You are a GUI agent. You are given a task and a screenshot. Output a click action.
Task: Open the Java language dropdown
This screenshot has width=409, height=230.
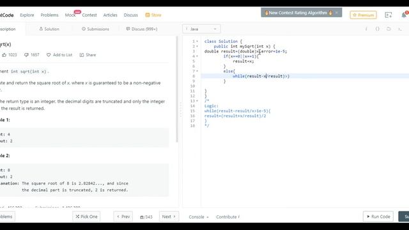(x=201, y=29)
